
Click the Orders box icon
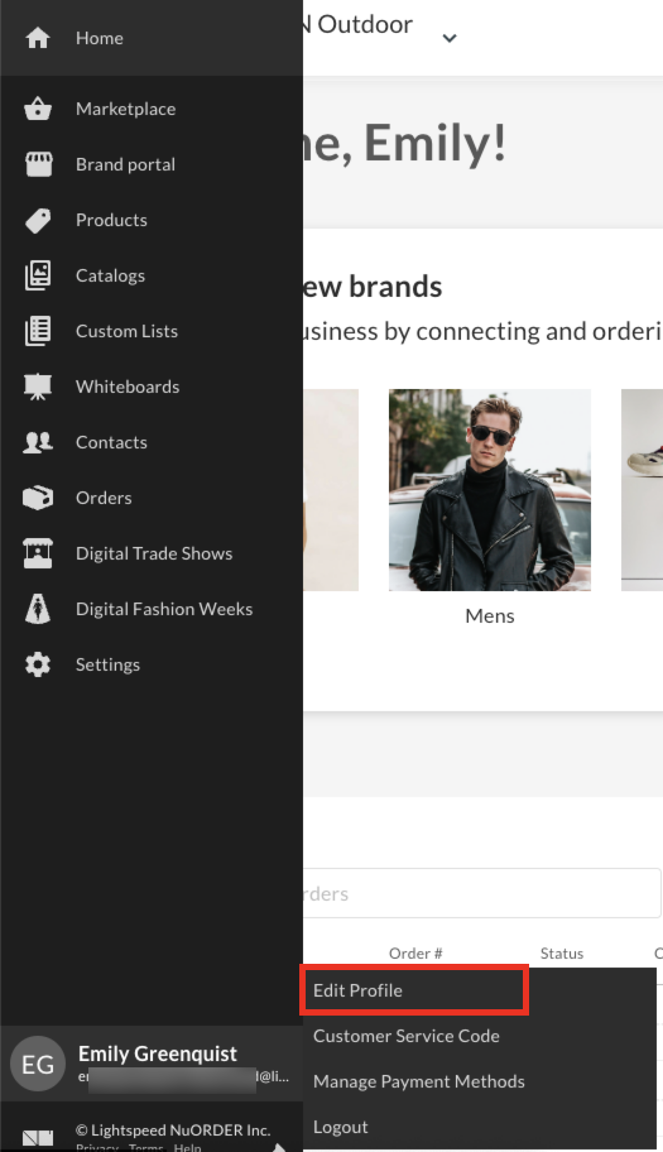pyautogui.click(x=38, y=498)
